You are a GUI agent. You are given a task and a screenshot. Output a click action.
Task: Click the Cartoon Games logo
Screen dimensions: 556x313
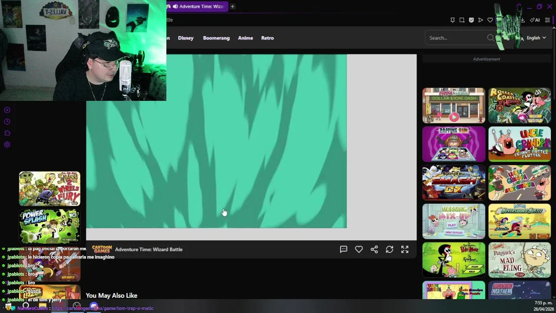point(102,249)
